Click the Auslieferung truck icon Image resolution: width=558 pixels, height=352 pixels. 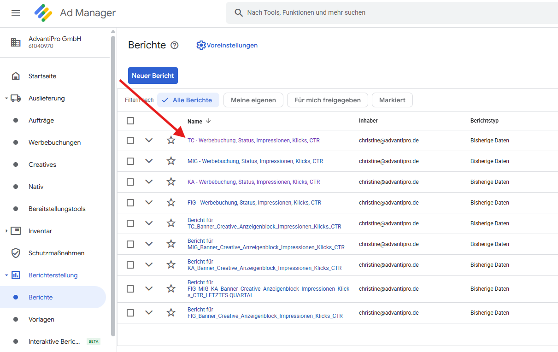tap(16, 98)
